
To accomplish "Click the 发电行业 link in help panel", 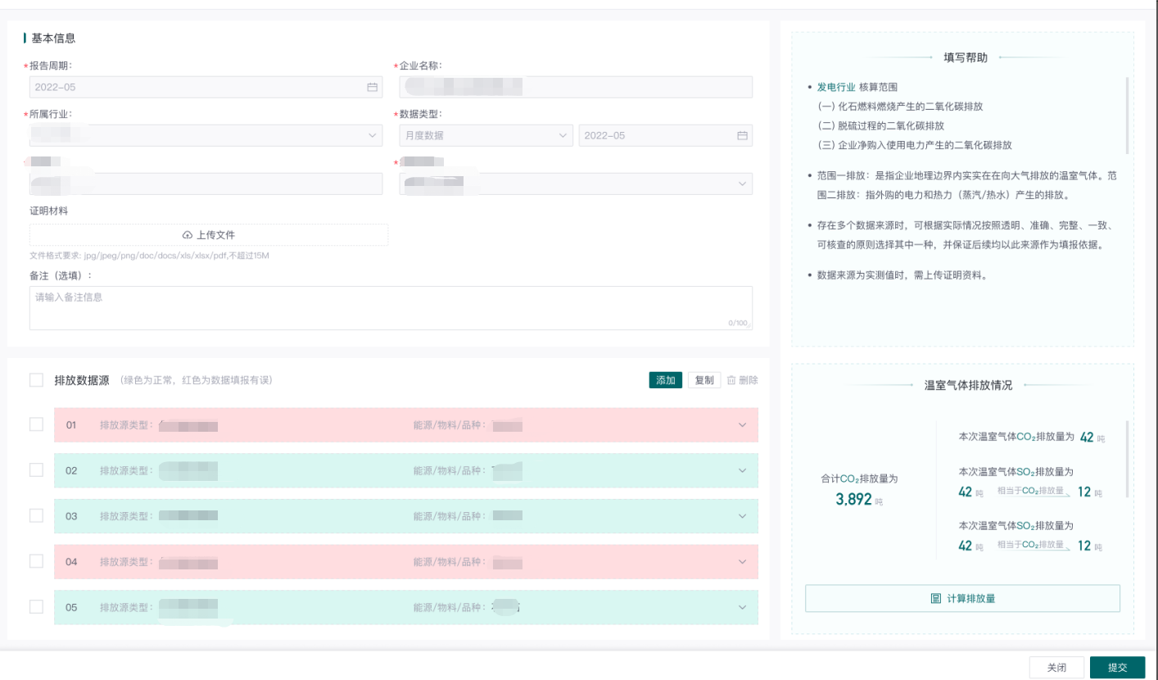I will 836,87.
